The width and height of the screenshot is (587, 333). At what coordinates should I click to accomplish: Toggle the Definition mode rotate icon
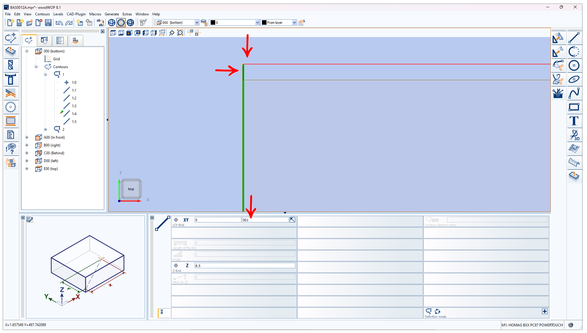pyautogui.click(x=438, y=311)
